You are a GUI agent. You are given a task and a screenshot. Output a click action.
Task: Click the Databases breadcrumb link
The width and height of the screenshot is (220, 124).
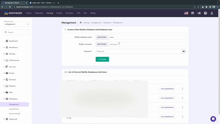[x=107, y=22]
